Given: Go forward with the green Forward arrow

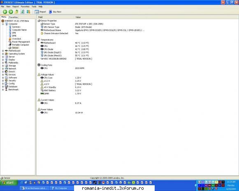Looking at the screenshot, I should [x=11, y=12].
